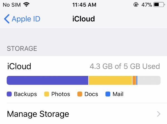Screen dimensions: 167x124
Task: Select the orange Docs legend swatch
Action: point(80,94)
